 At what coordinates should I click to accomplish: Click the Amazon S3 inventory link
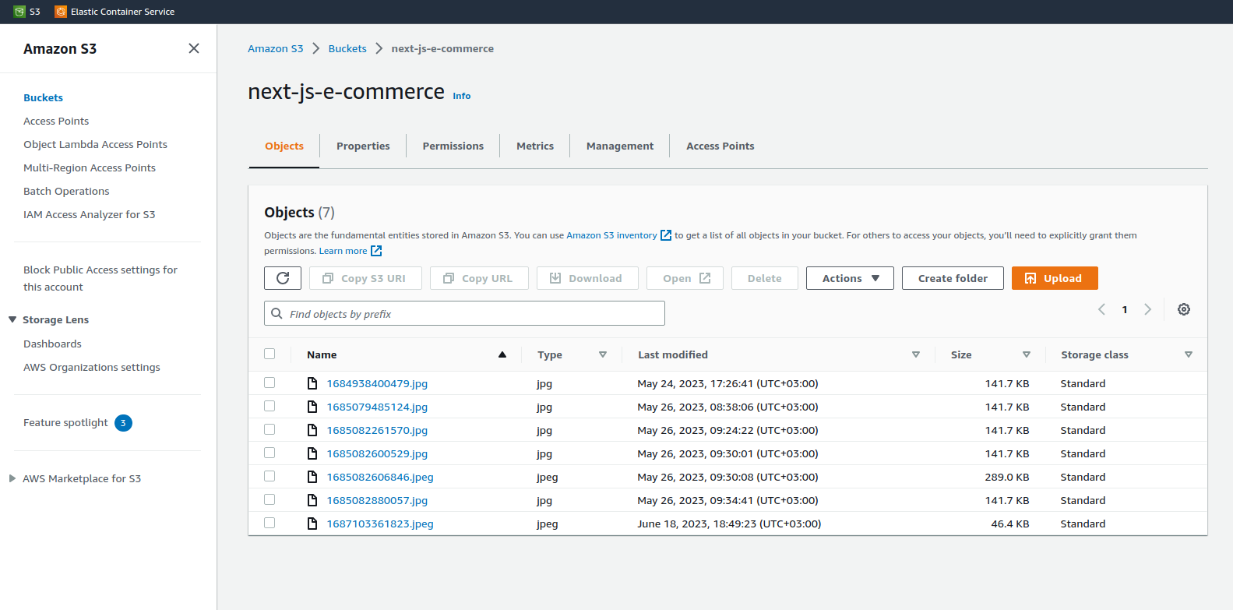[x=611, y=235]
